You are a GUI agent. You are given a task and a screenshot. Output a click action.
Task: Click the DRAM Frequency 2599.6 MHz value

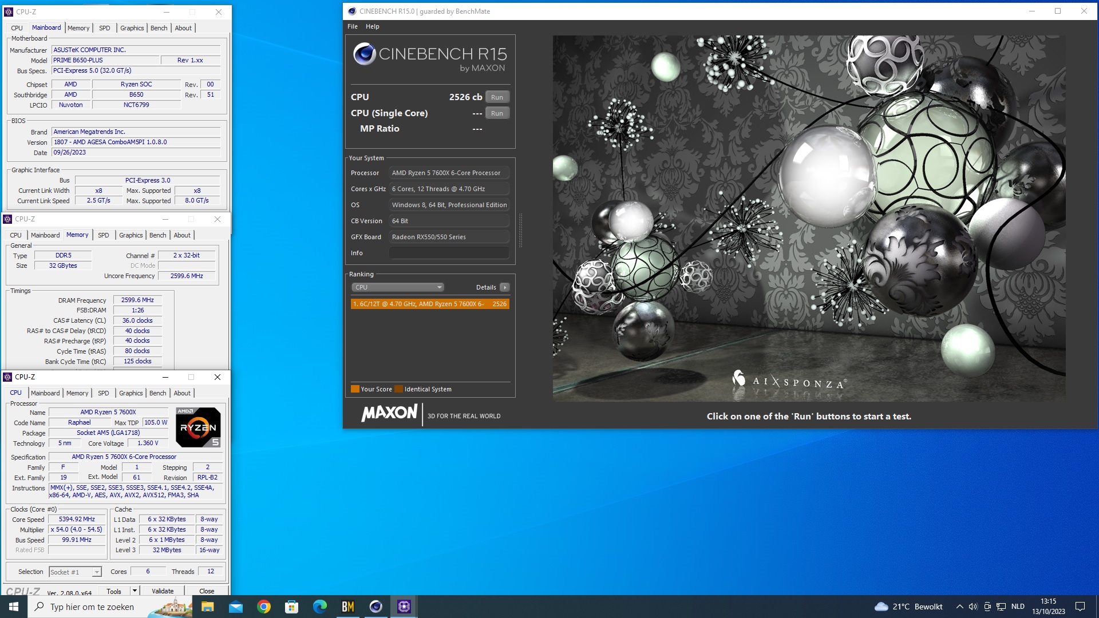[x=137, y=300]
